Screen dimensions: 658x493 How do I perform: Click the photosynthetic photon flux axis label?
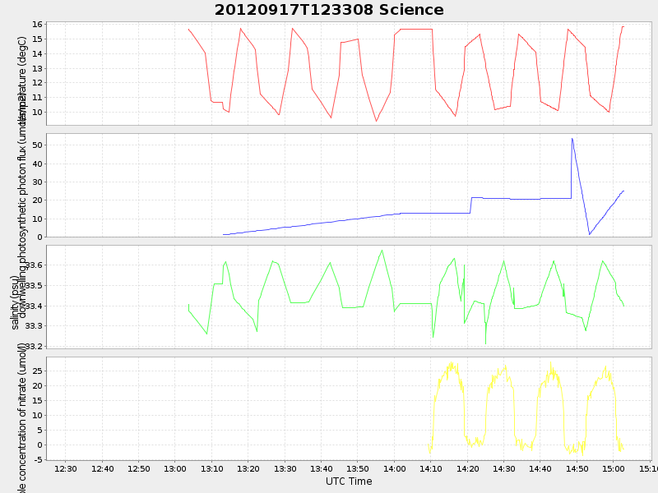(22, 205)
